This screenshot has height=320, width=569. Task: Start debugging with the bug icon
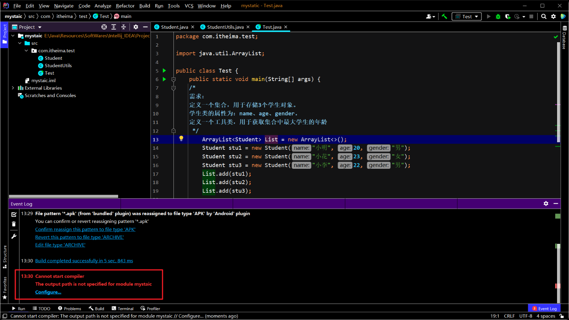point(498,16)
